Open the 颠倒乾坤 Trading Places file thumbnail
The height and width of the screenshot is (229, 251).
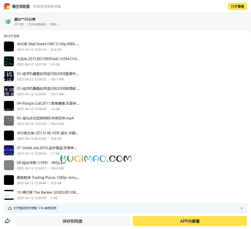(9, 180)
